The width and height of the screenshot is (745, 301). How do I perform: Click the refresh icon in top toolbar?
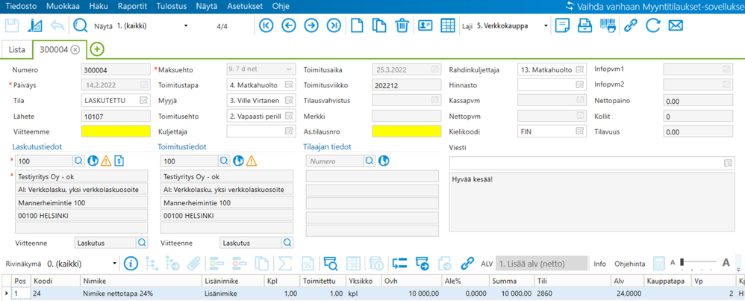coord(653,26)
